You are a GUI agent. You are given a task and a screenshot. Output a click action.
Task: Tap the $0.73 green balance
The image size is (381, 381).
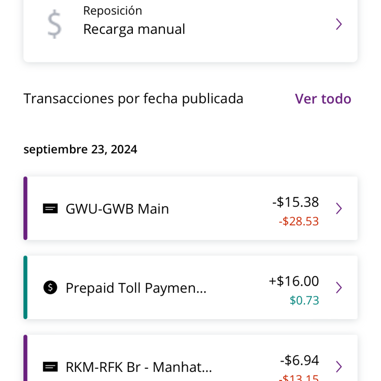click(x=304, y=301)
